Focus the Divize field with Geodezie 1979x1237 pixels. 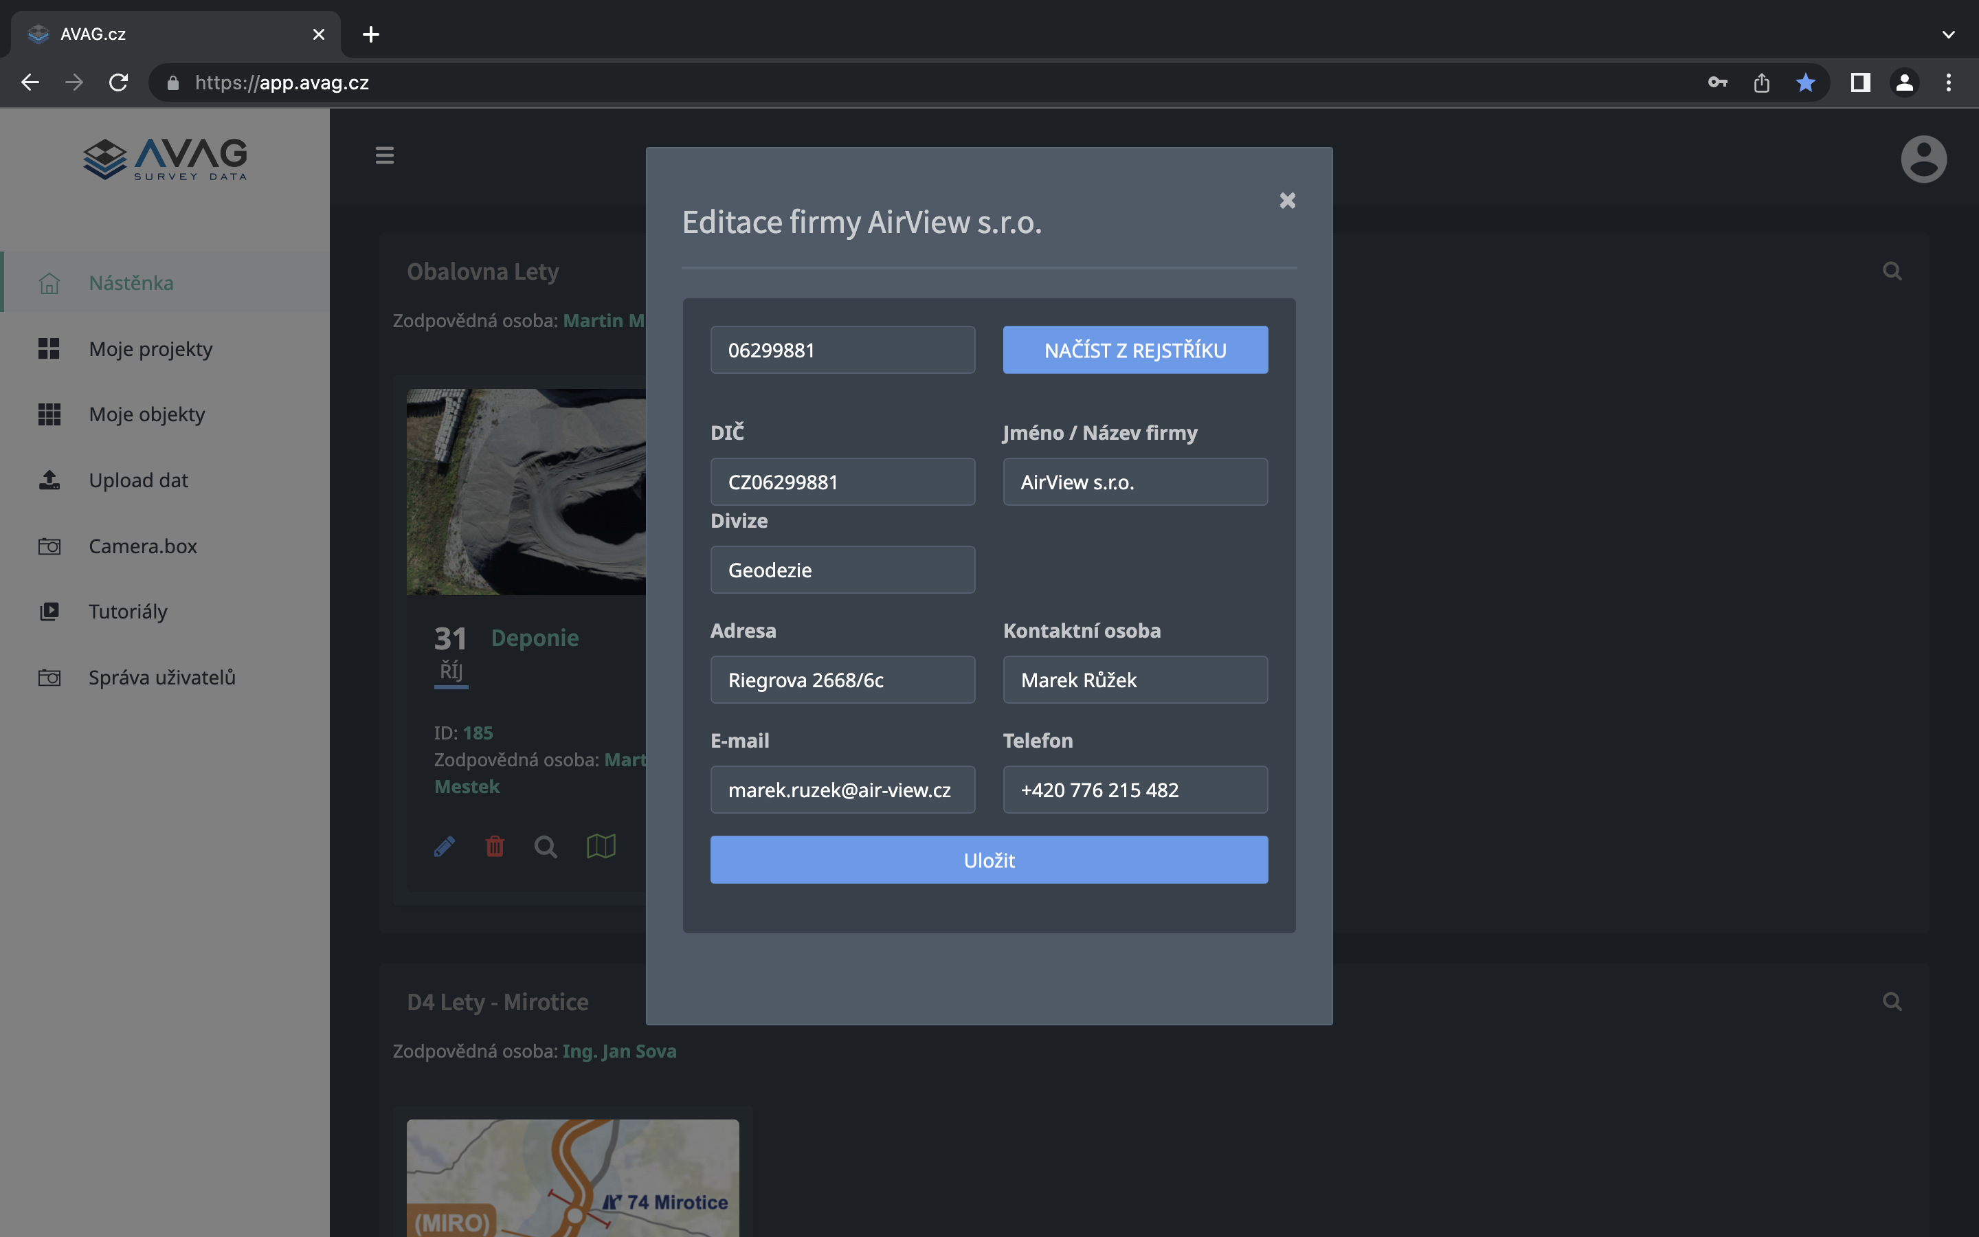[x=842, y=570]
